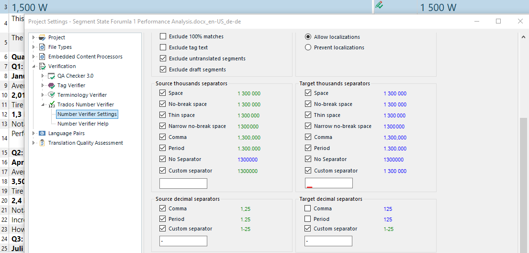Screen dimensions: 529x253
Task: Select the Prevent localizations radio button
Action: click(x=308, y=47)
